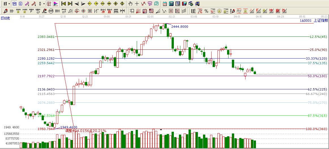The width and height of the screenshot is (329, 149).
Task: Jump to last bar with skip-end arrow
Action: coord(70,4)
